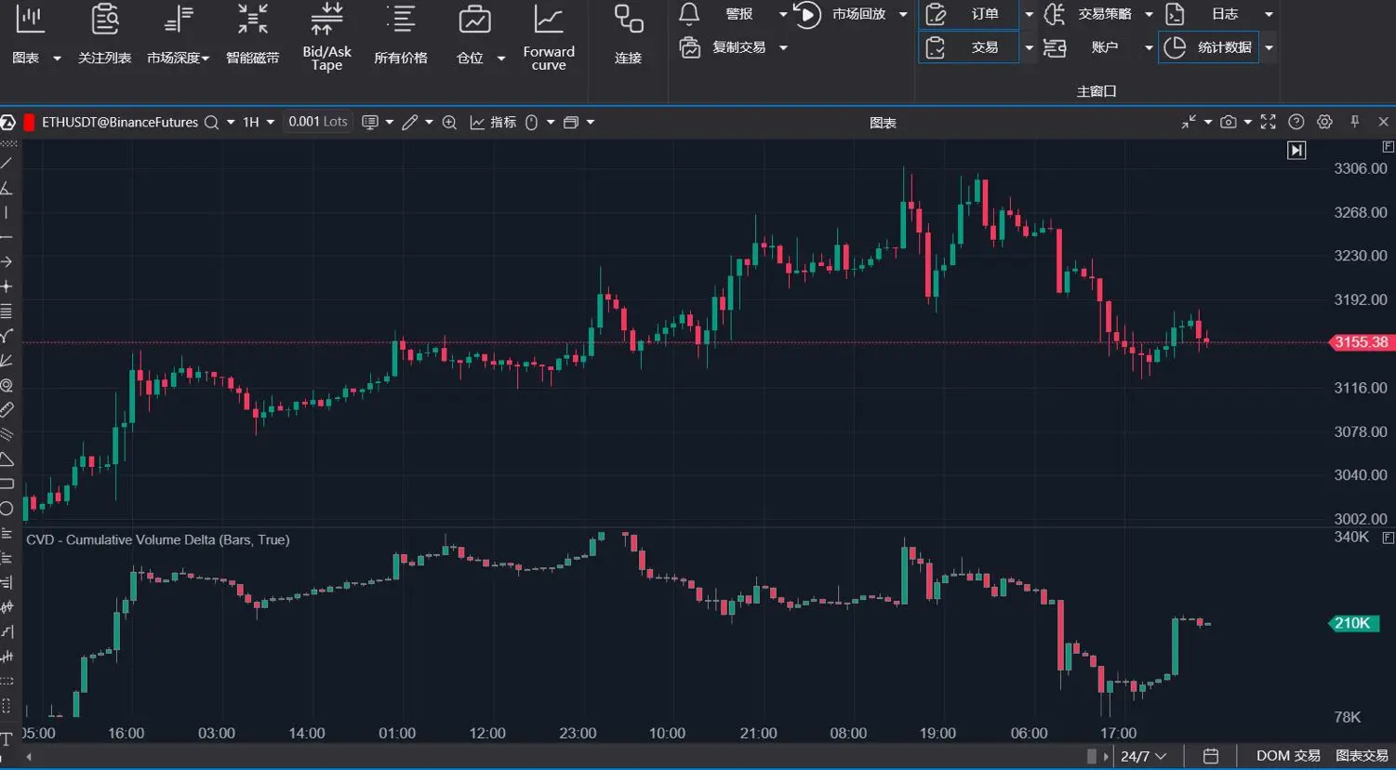Open the 1H timeframe dropdown
Viewport: 1396px width, 770px height.
click(259, 122)
